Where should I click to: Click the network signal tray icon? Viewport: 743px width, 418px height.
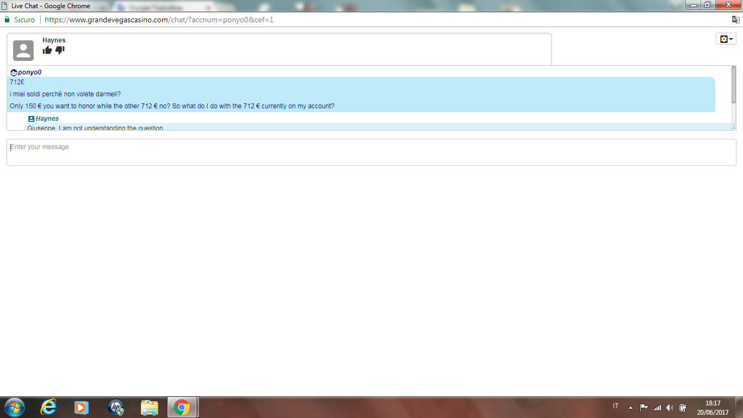tap(657, 407)
